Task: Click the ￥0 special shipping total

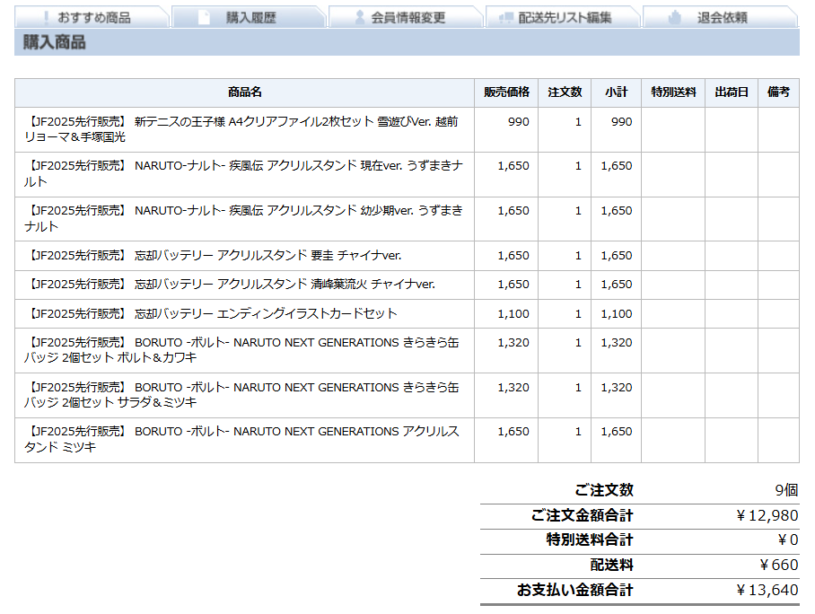Action: point(787,539)
